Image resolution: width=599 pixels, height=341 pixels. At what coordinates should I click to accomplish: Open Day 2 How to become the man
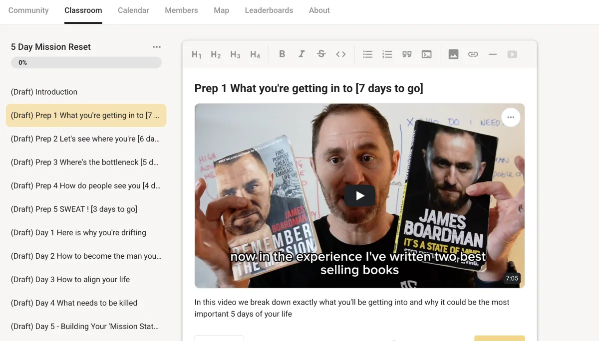[x=86, y=256]
